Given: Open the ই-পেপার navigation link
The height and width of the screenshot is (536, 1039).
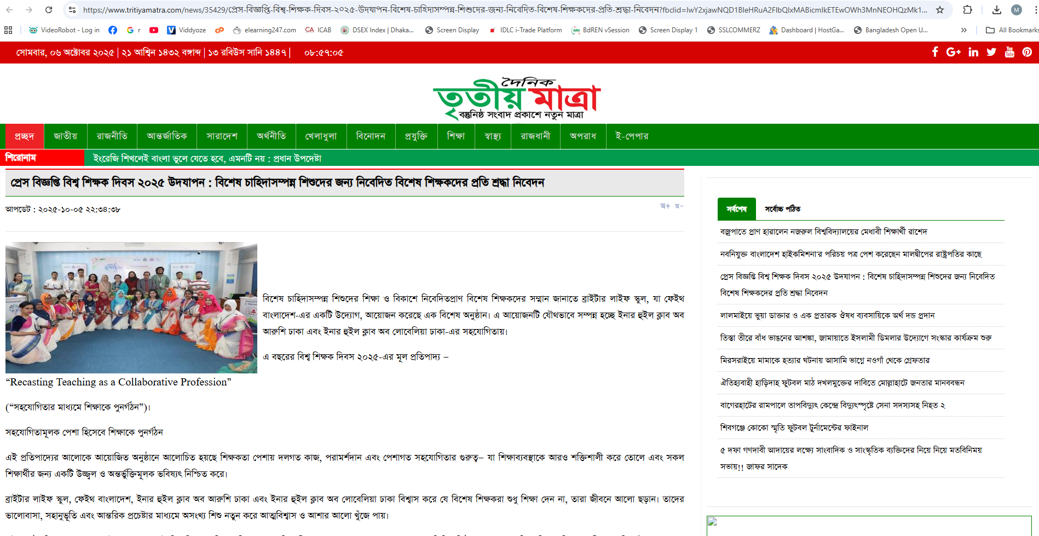Looking at the screenshot, I should click(x=631, y=136).
